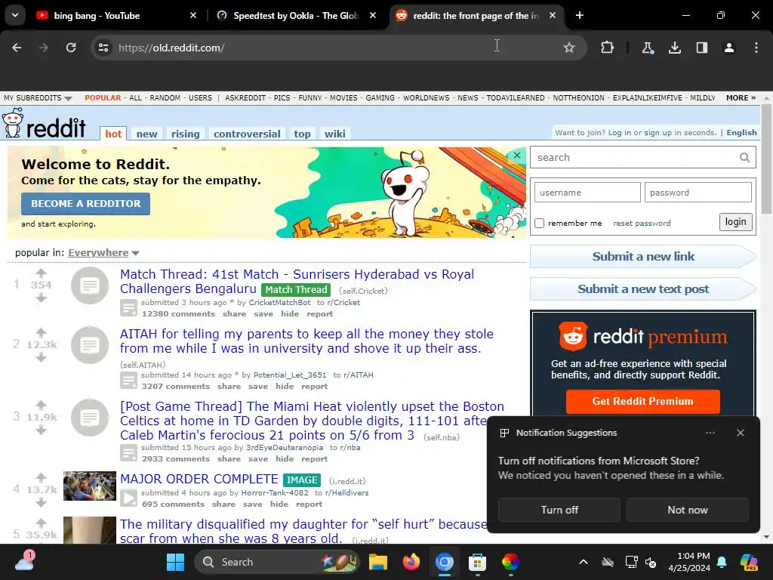Show hidden system tray icons
Viewport: 773px width, 580px height.
(x=584, y=562)
